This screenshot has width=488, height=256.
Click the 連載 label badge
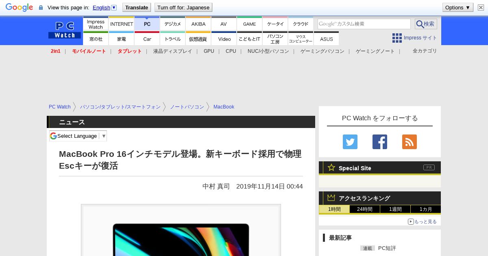(368, 248)
